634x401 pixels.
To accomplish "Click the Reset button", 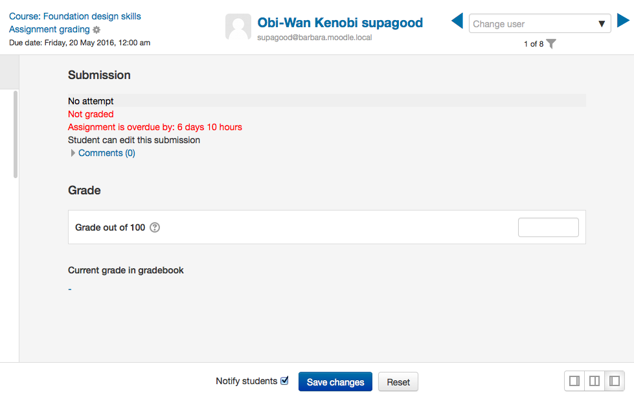I will pos(398,382).
